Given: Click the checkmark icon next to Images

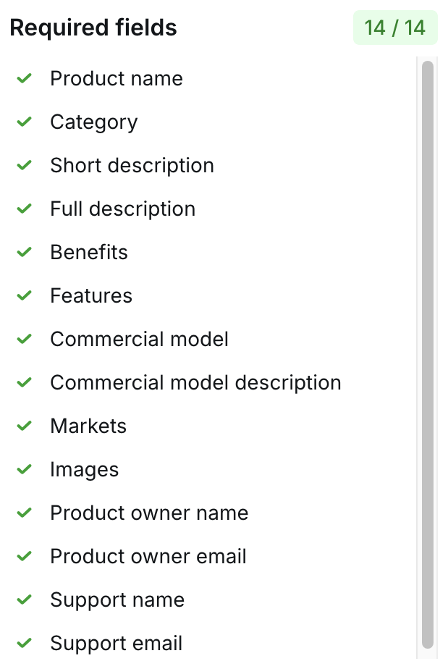Looking at the screenshot, I should pos(25,469).
